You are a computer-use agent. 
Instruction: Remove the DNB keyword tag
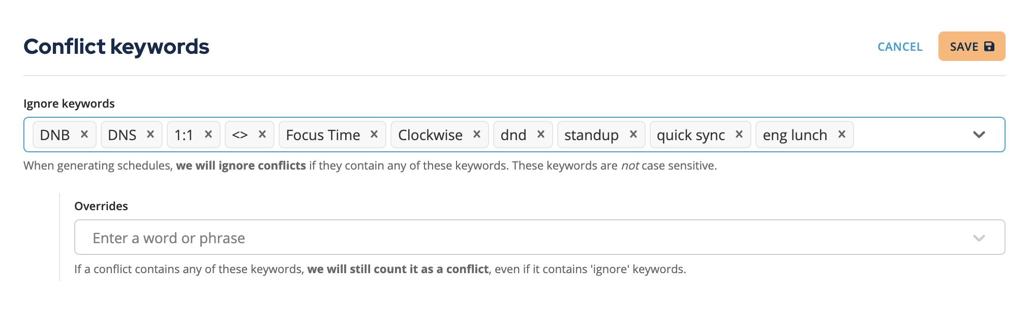(84, 135)
